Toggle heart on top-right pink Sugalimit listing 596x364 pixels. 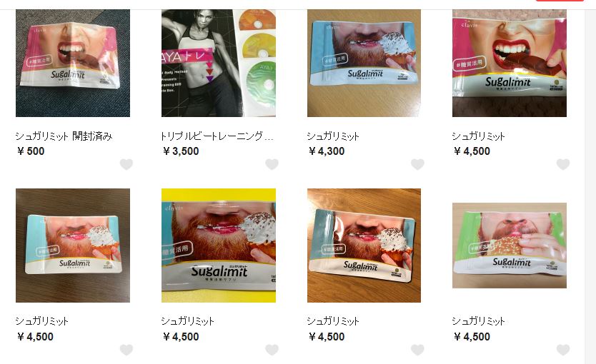click(563, 164)
